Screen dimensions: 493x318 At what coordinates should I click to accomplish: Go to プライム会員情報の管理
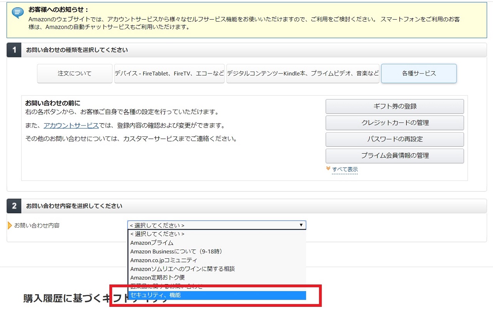coord(394,156)
